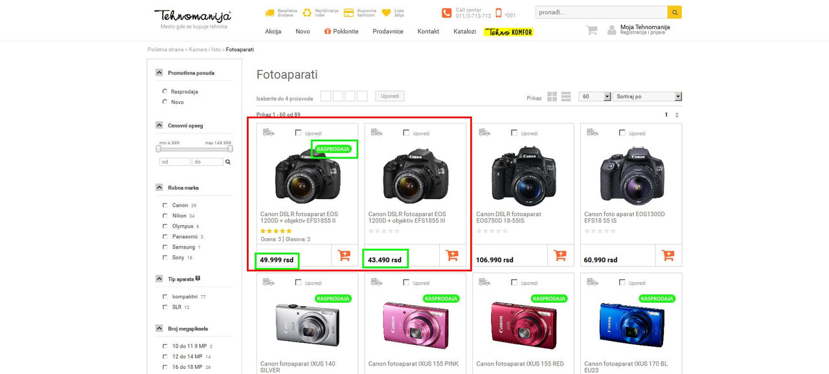Tick the Panasonic brand checkbox

[165, 236]
